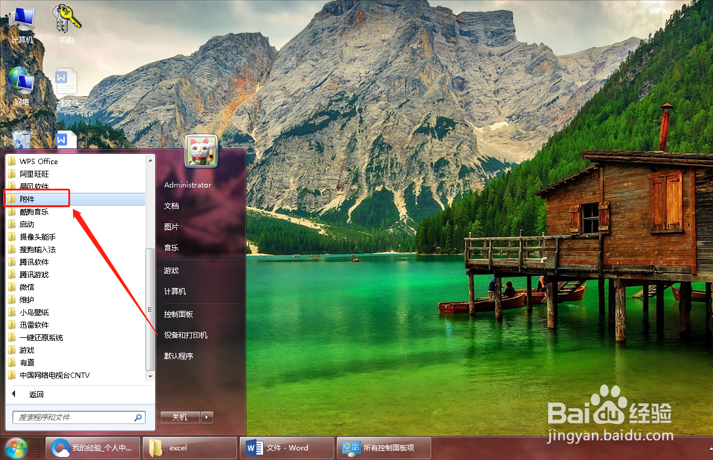Click the Windows Start orb
This screenshot has height=460, width=713.
click(x=16, y=448)
